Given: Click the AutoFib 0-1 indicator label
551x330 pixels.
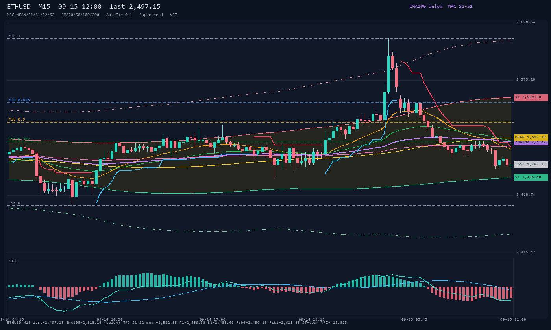Looking at the screenshot, I should click(x=119, y=15).
